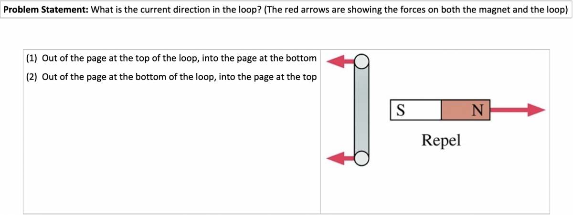Screen dimensions: 573x215
Task: Click the circle at the bottom of the loop
Action: [x=362, y=158]
